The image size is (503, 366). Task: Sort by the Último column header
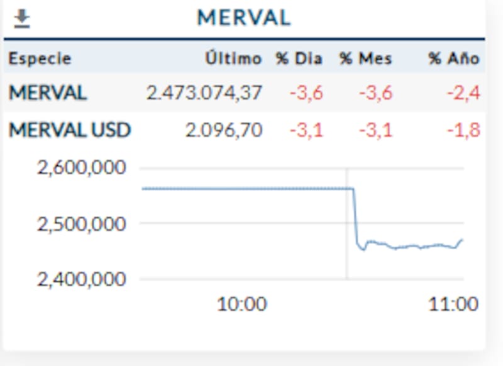pos(233,59)
